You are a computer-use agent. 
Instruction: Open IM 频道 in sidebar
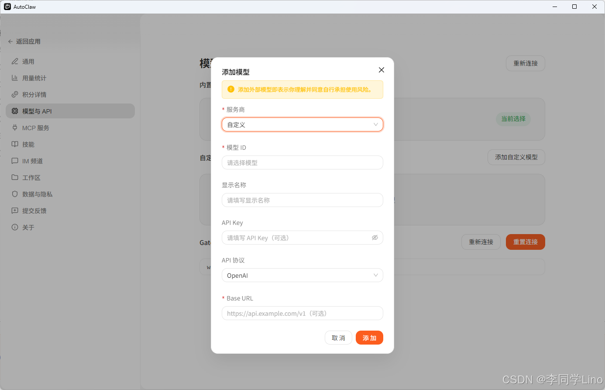[x=70, y=161]
